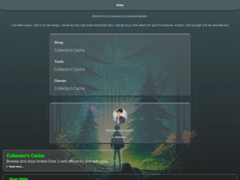The image size is (240, 180).
Task: Open Collector's Cache under the Games heading
Action: tap(69, 88)
